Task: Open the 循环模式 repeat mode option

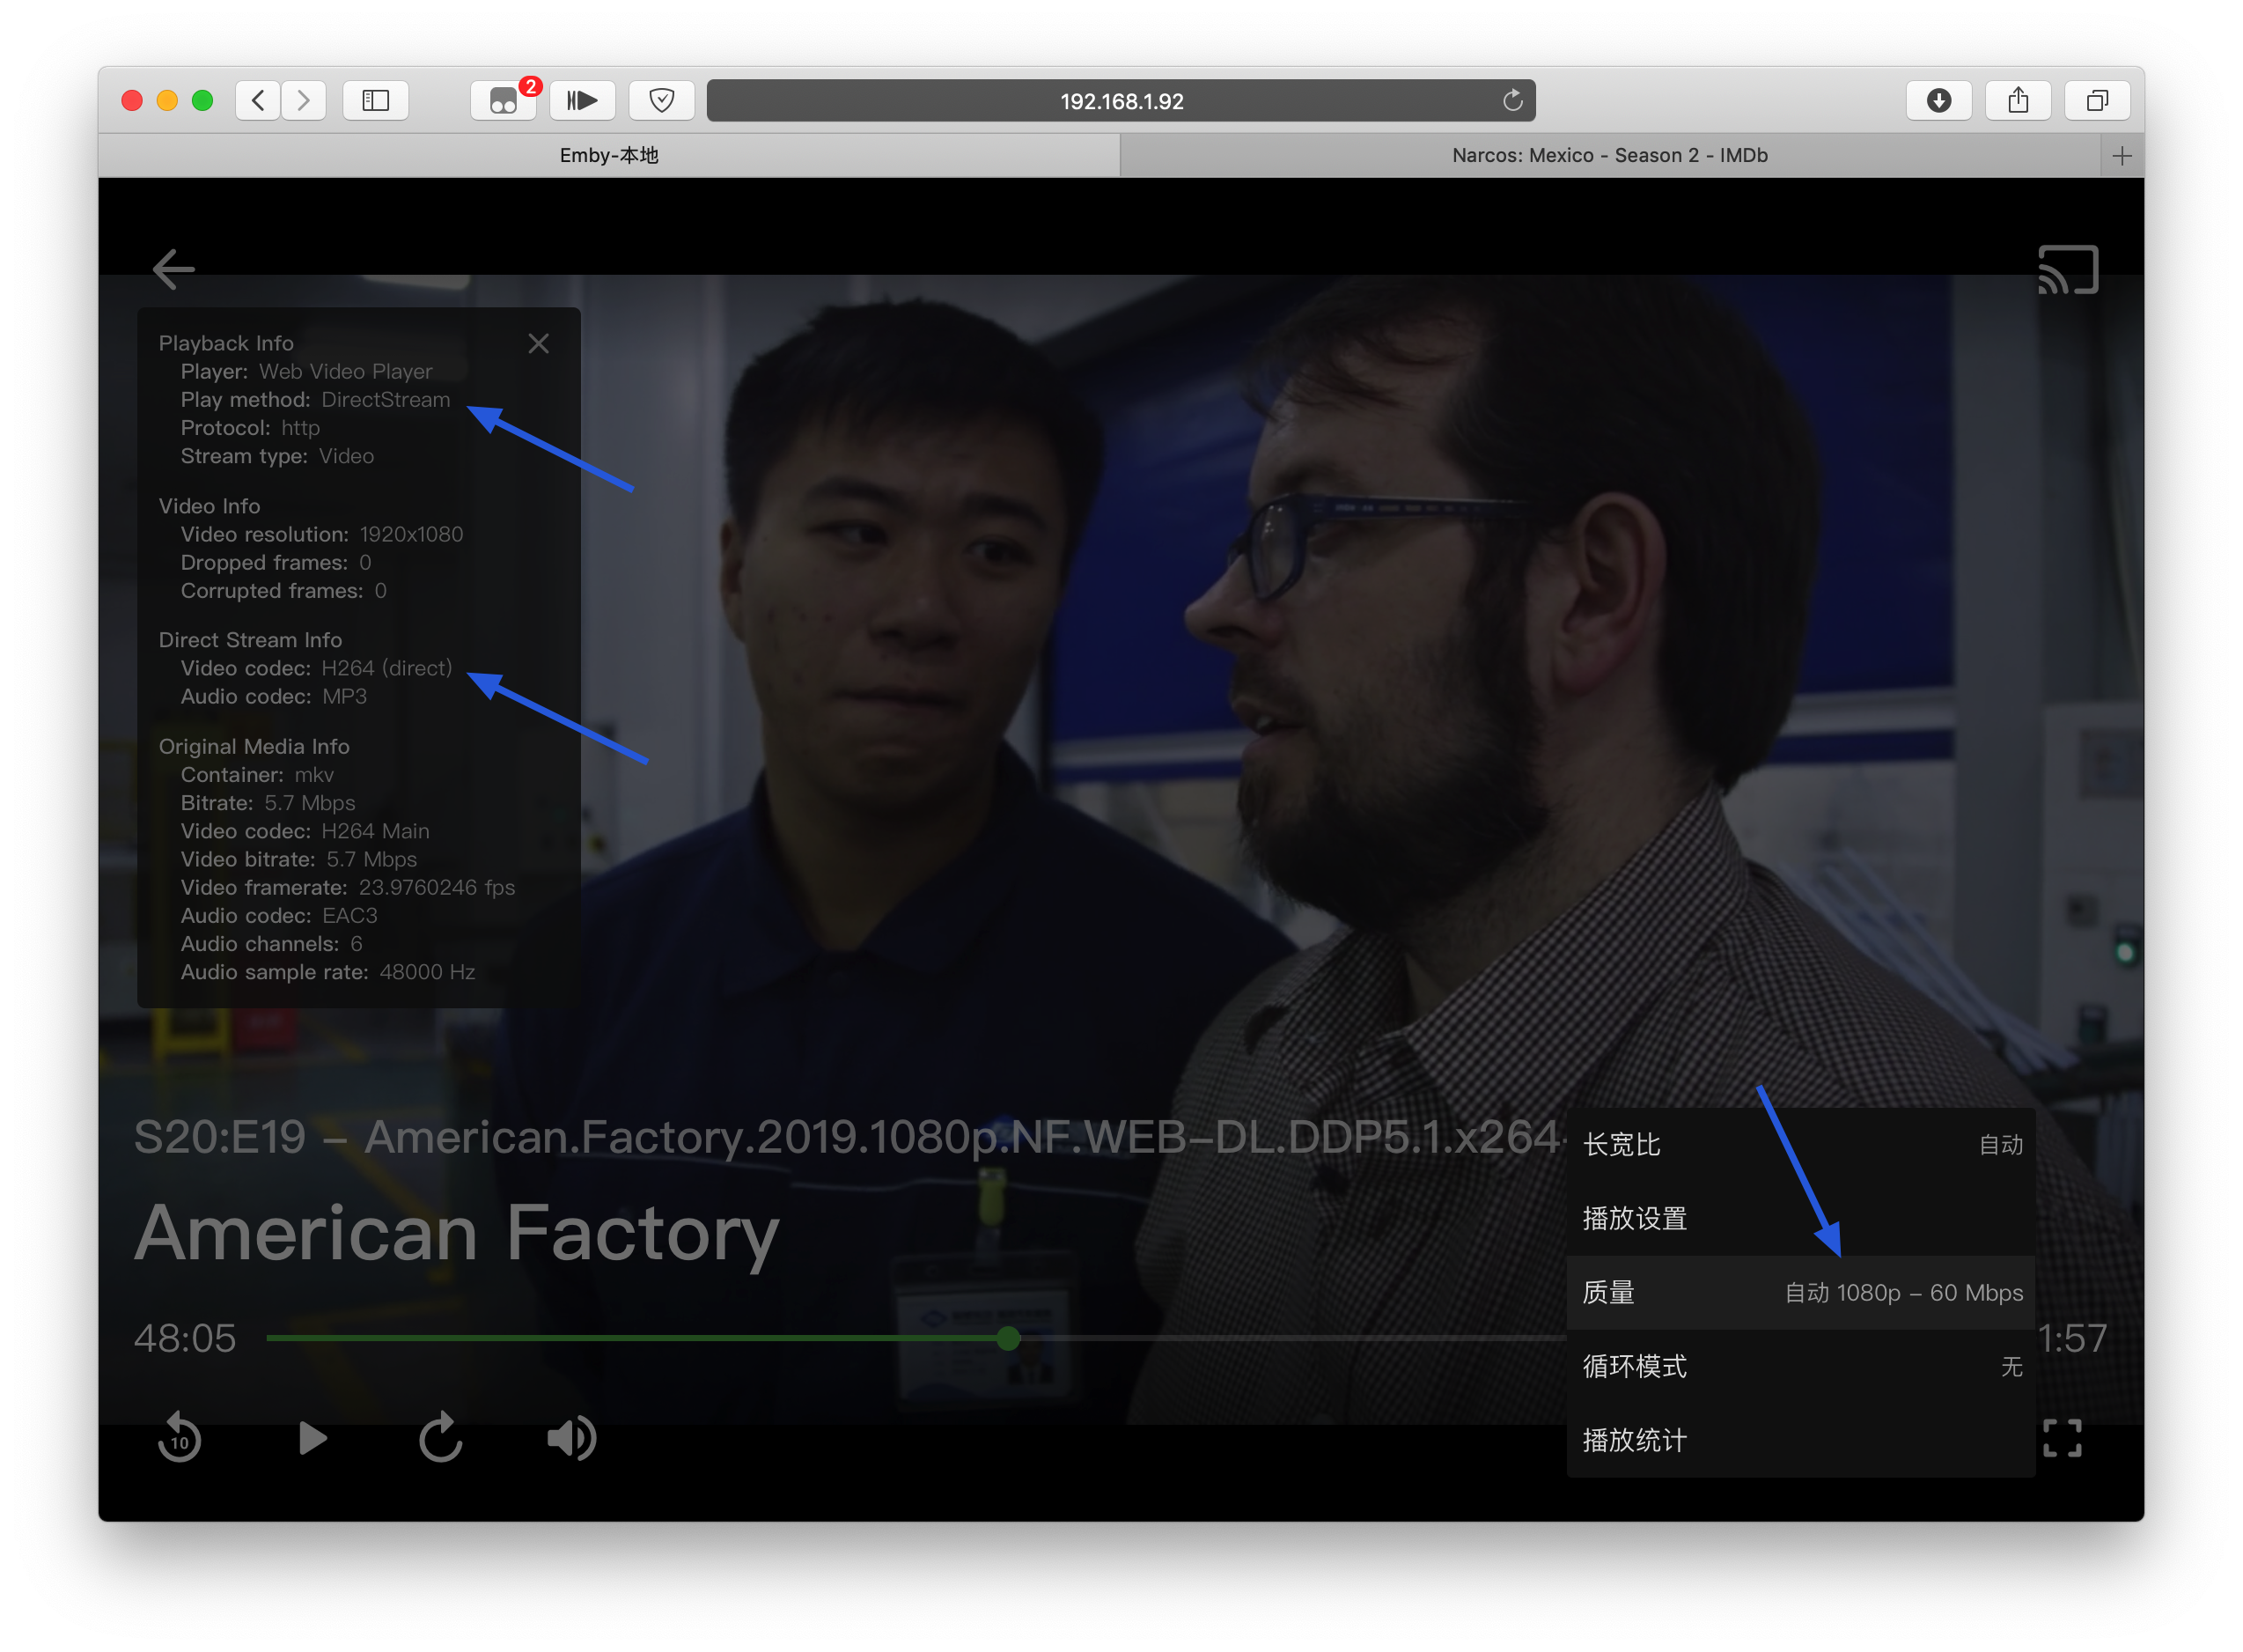Action: point(1800,1367)
